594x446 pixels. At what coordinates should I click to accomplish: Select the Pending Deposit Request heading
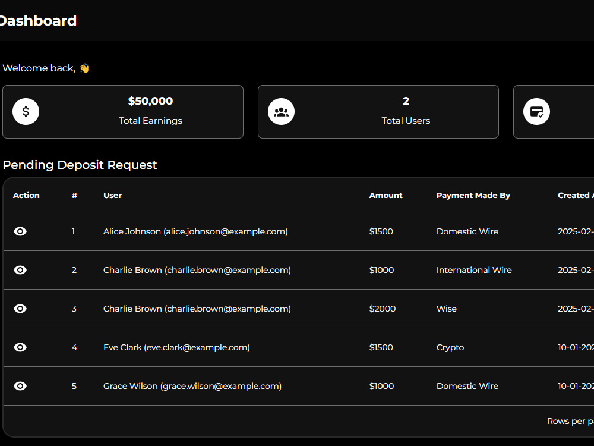(x=80, y=165)
